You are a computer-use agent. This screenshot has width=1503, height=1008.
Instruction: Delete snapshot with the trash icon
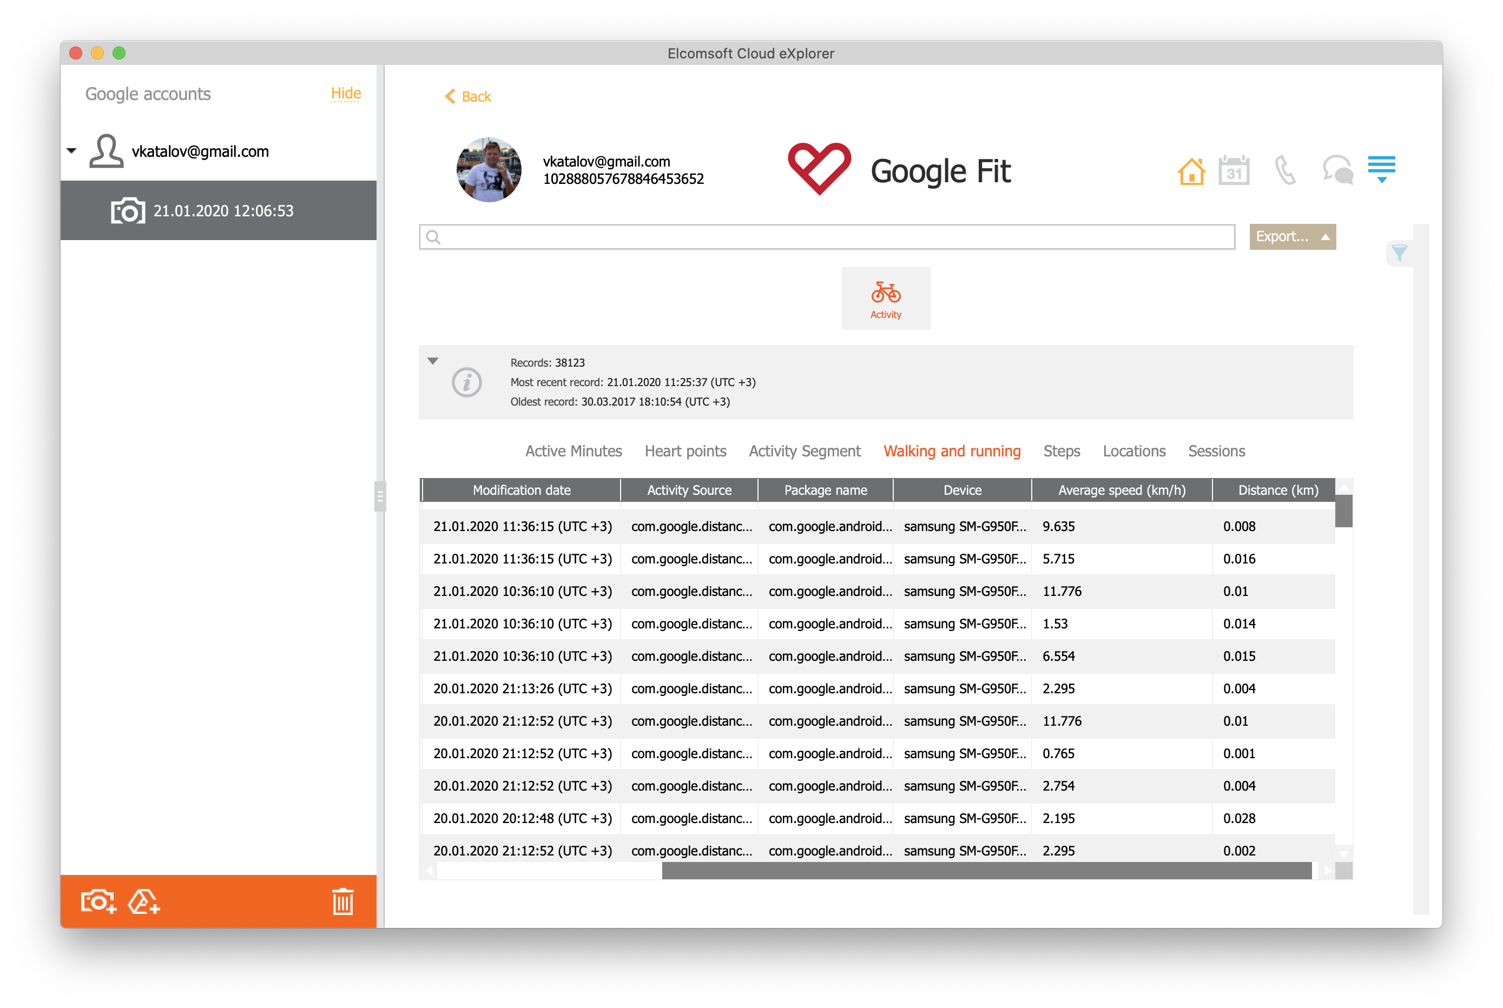tap(343, 901)
